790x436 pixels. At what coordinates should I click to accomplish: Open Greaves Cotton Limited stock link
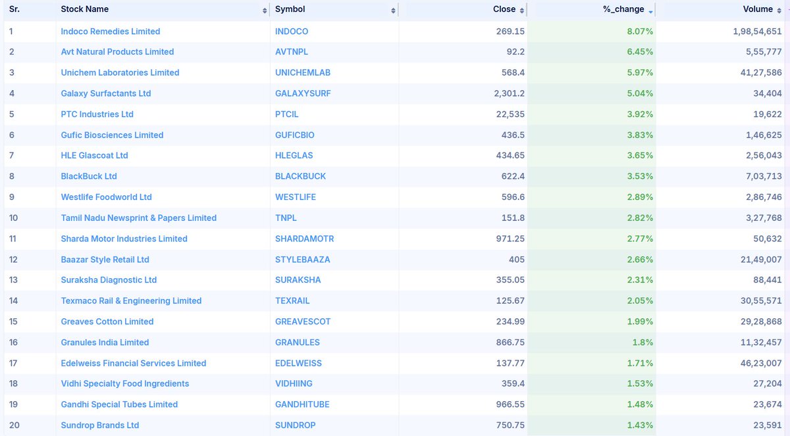click(107, 322)
